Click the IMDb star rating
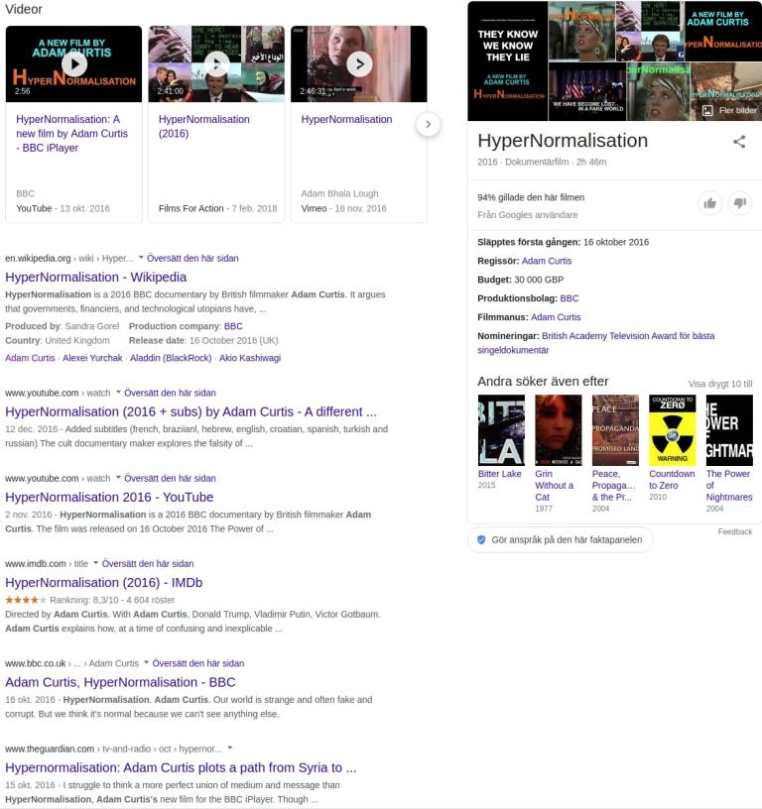The width and height of the screenshot is (762, 809). (26, 600)
